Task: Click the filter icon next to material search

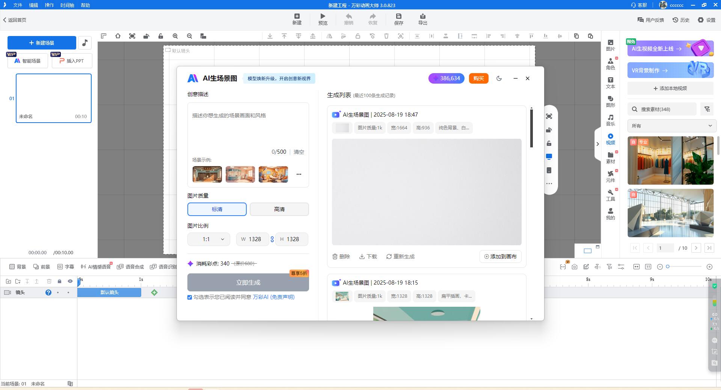Action: (x=707, y=109)
